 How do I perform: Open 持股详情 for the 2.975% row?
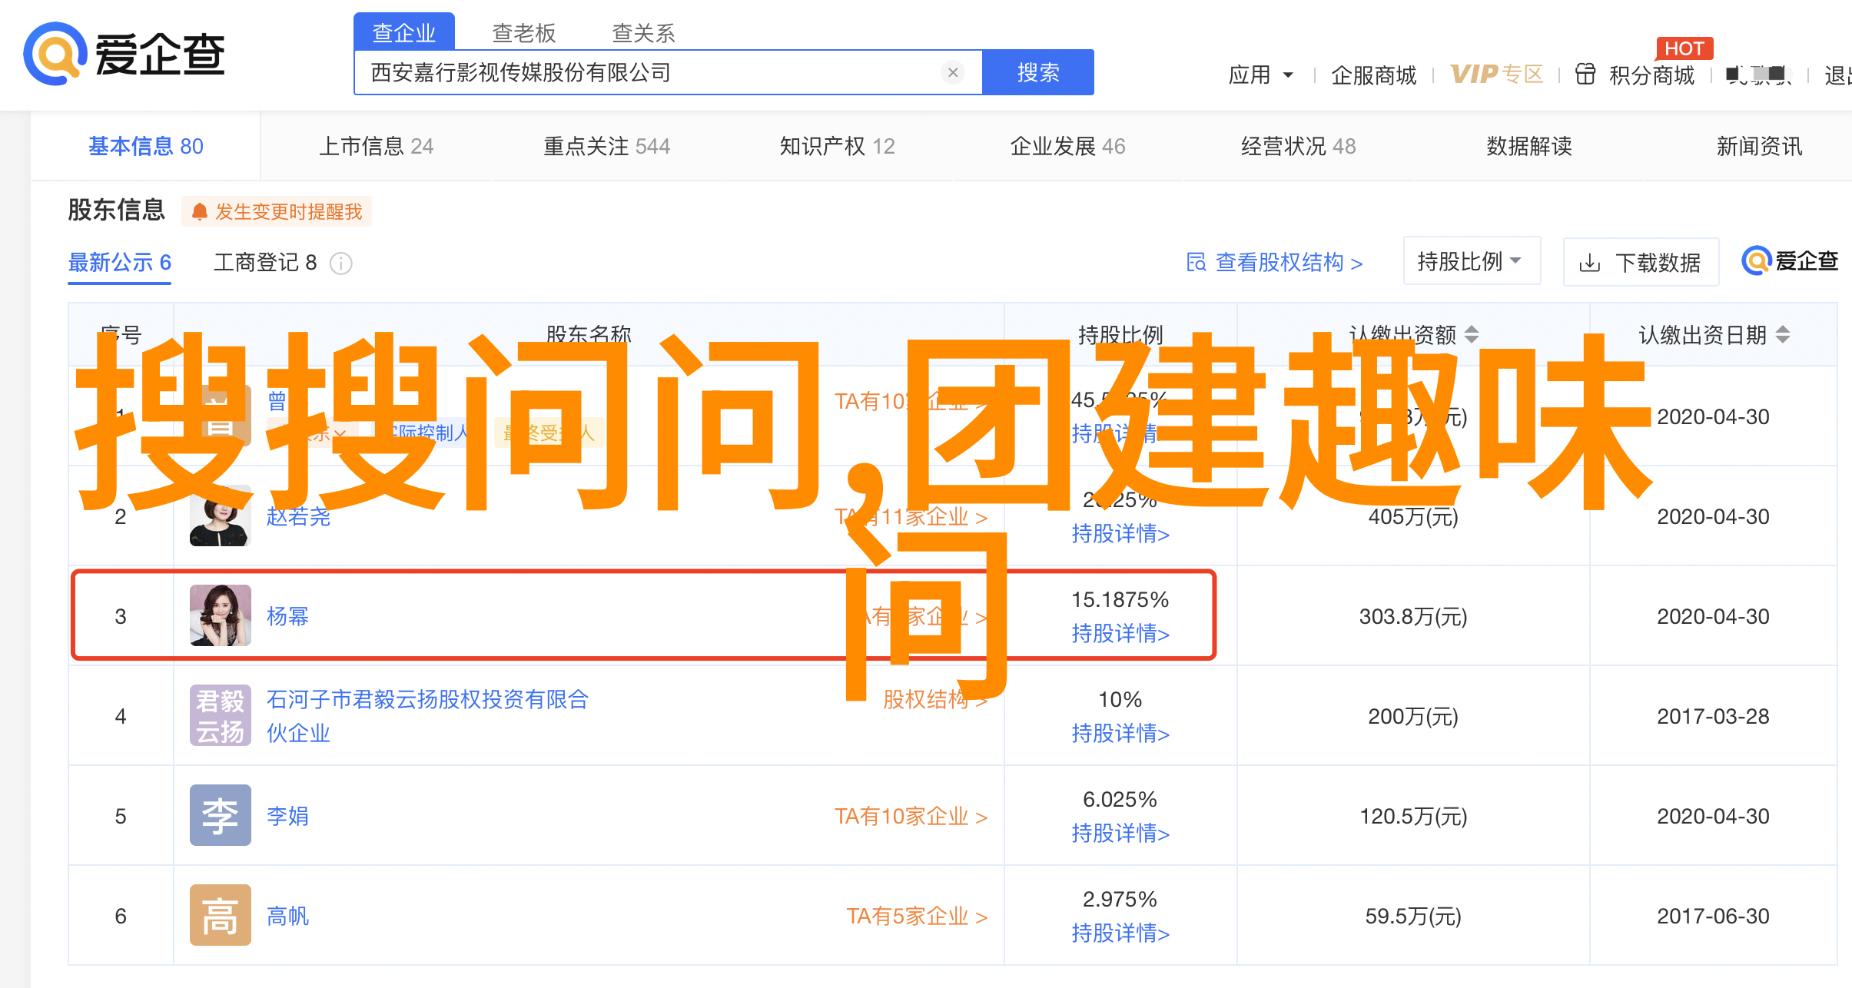(1120, 933)
